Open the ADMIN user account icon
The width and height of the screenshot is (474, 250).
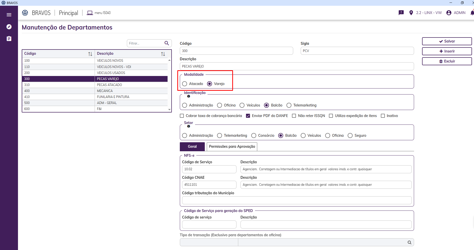tap(449, 13)
